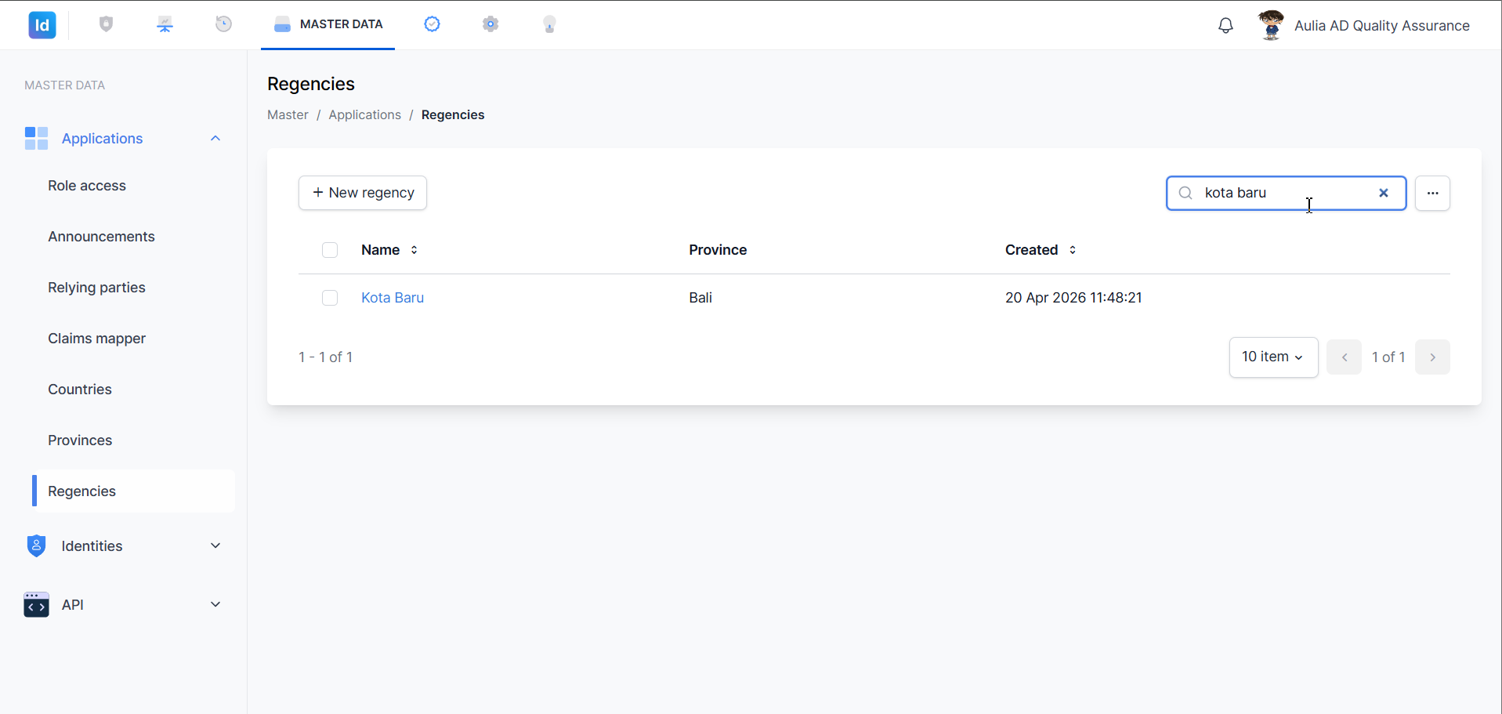Go to Applications breadcrumb
Screen dimensions: 1502x714
point(364,114)
